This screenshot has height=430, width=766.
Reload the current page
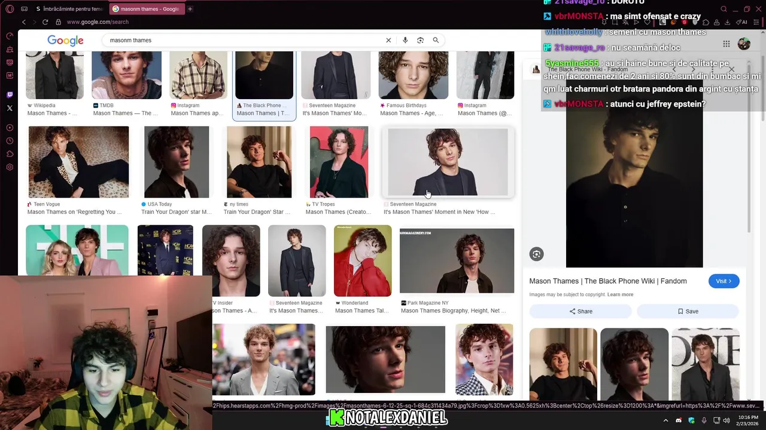[x=45, y=22]
